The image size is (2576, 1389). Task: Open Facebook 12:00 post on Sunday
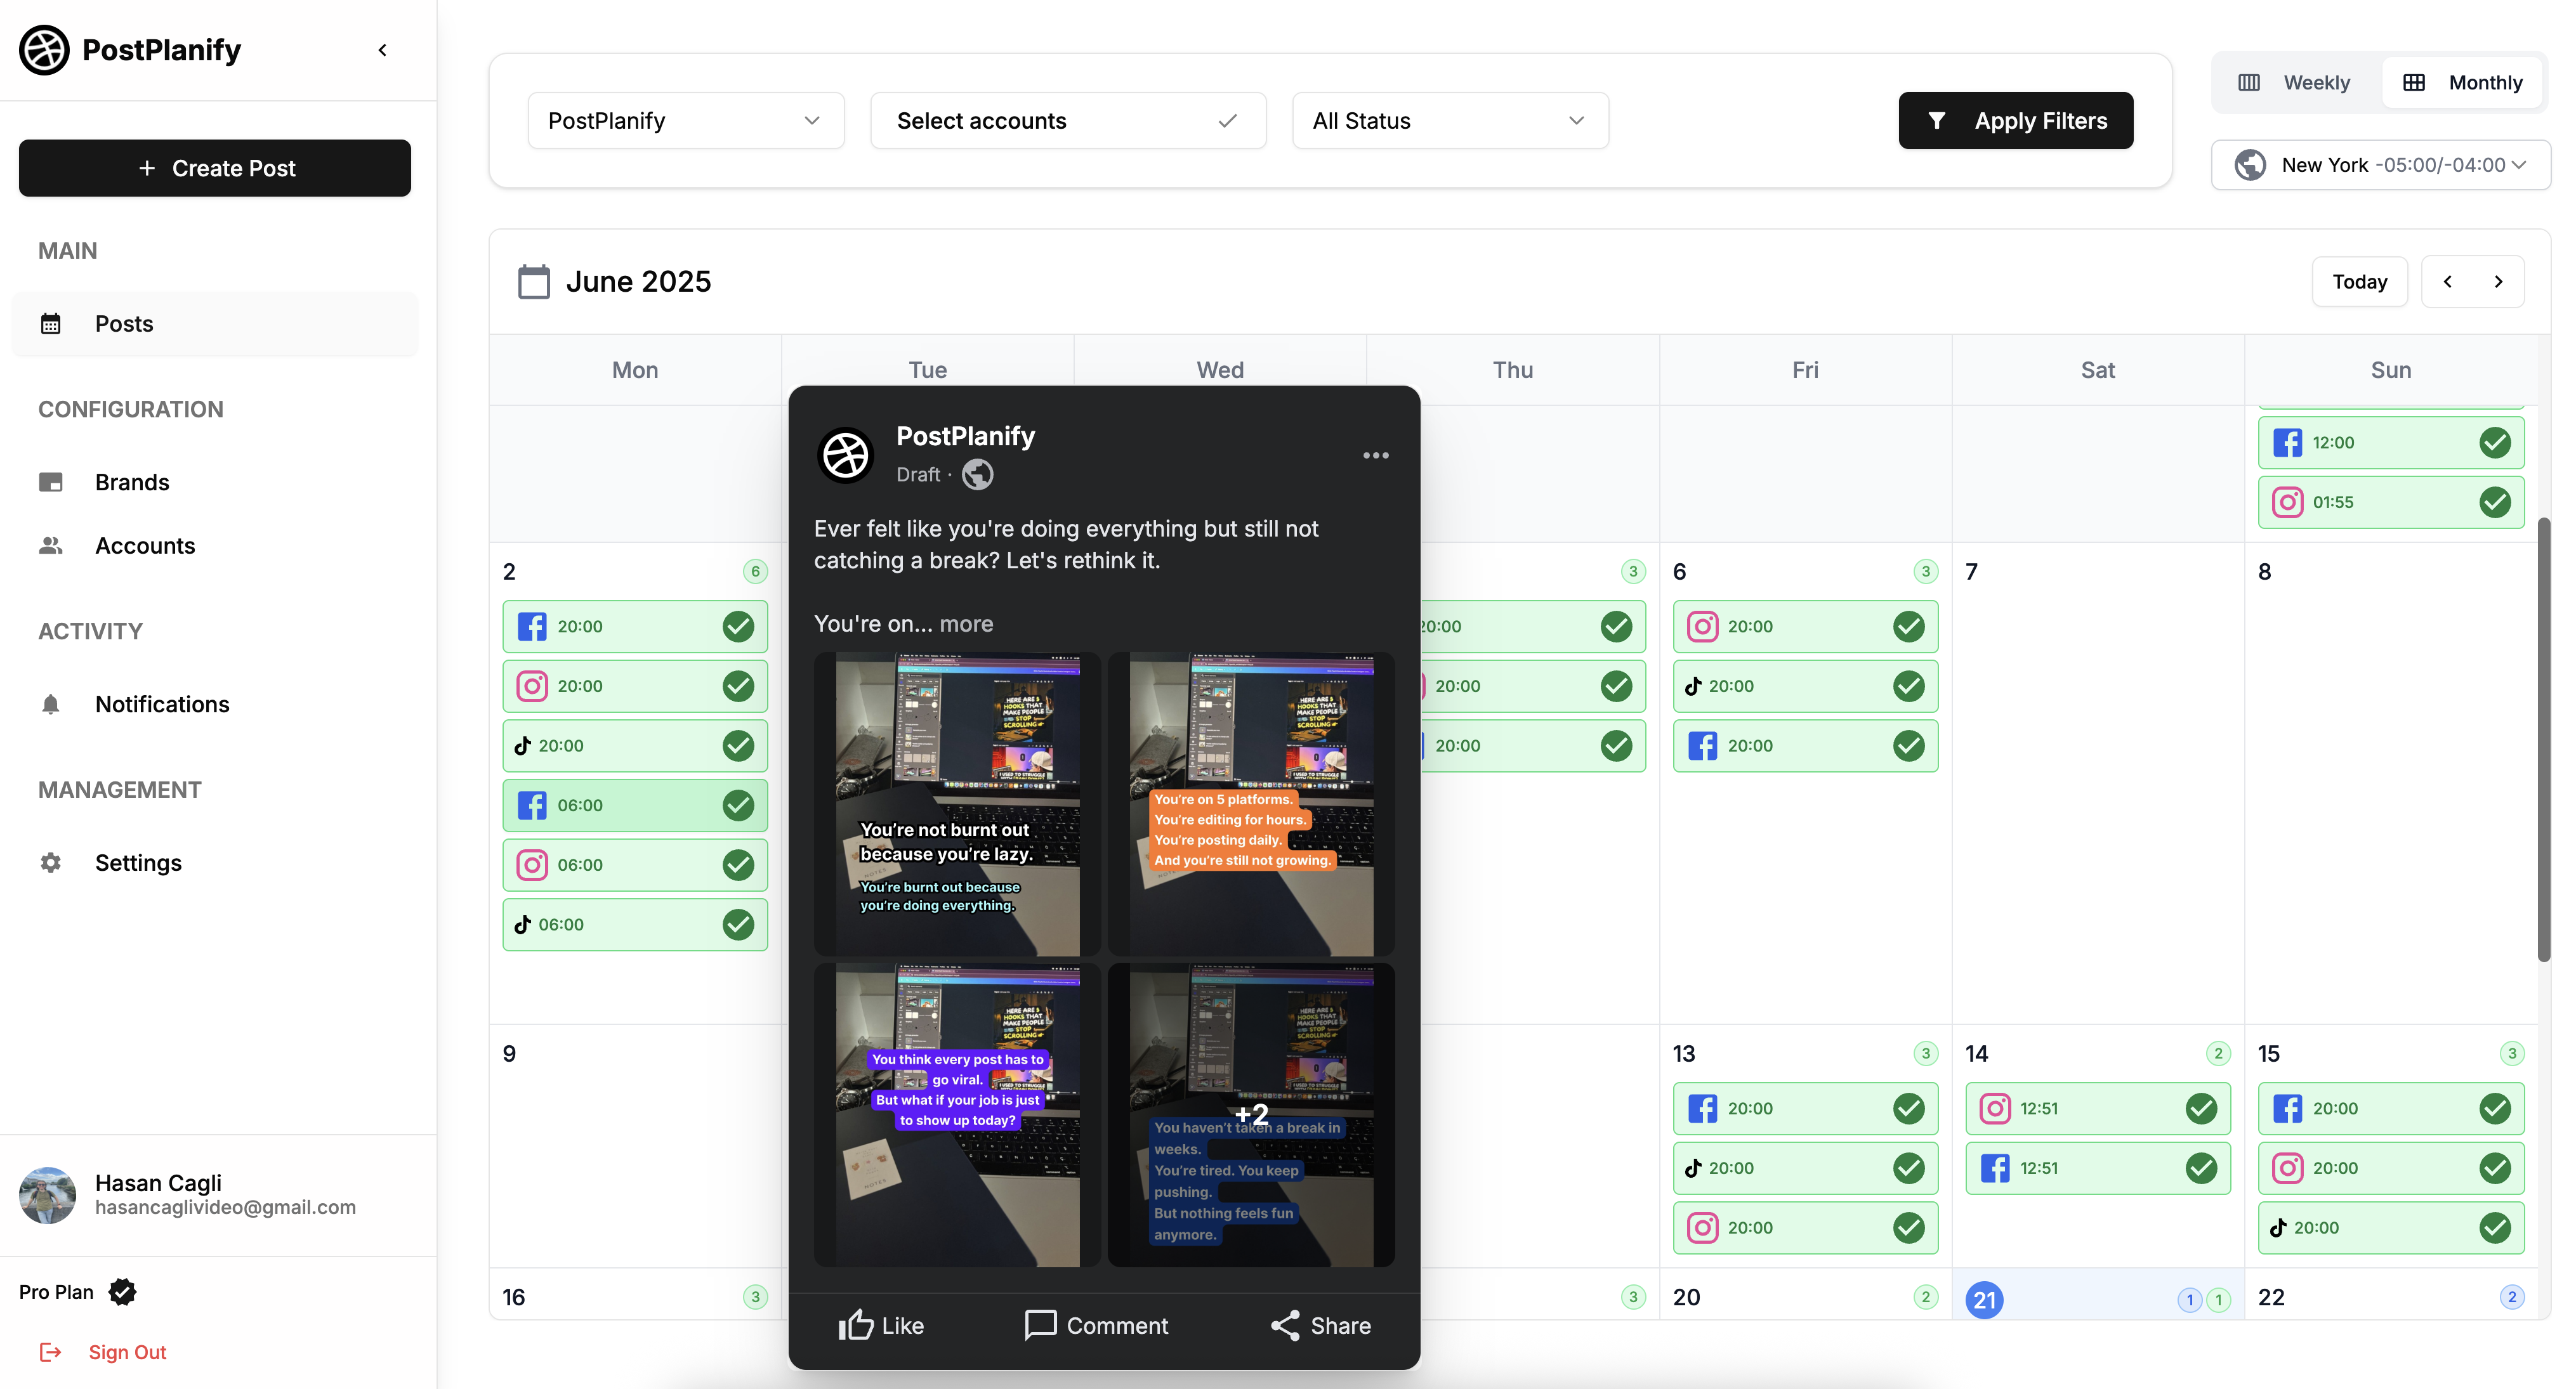tap(2391, 443)
